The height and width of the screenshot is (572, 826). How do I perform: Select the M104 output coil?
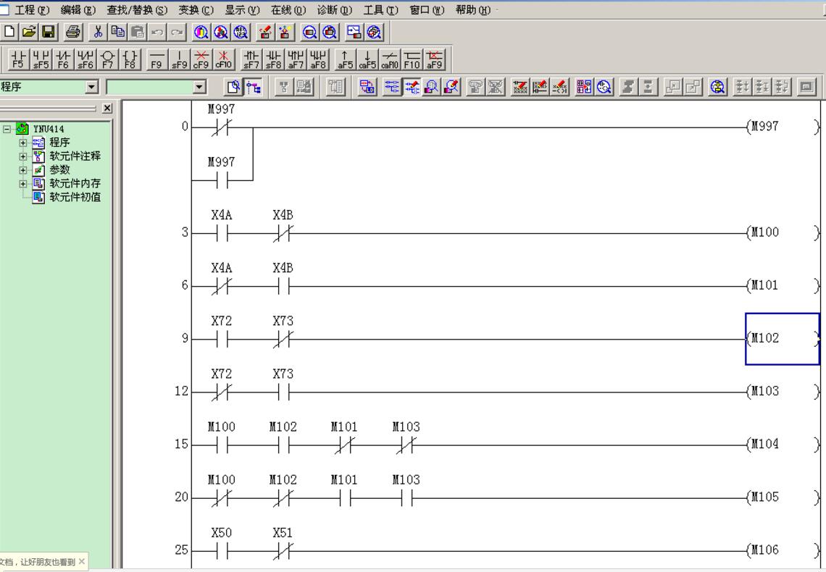[783, 445]
